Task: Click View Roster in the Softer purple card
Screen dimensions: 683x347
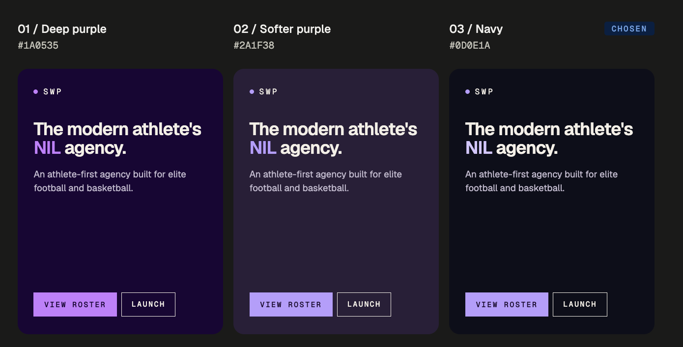Action: click(x=291, y=305)
